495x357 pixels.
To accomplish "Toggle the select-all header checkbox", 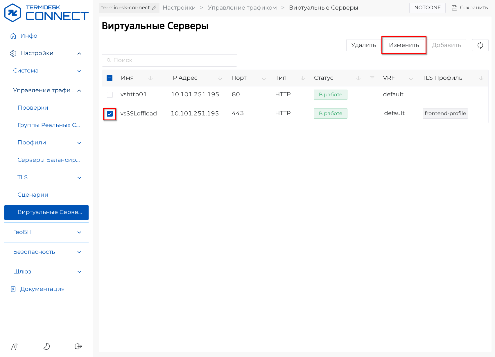I will coord(110,78).
